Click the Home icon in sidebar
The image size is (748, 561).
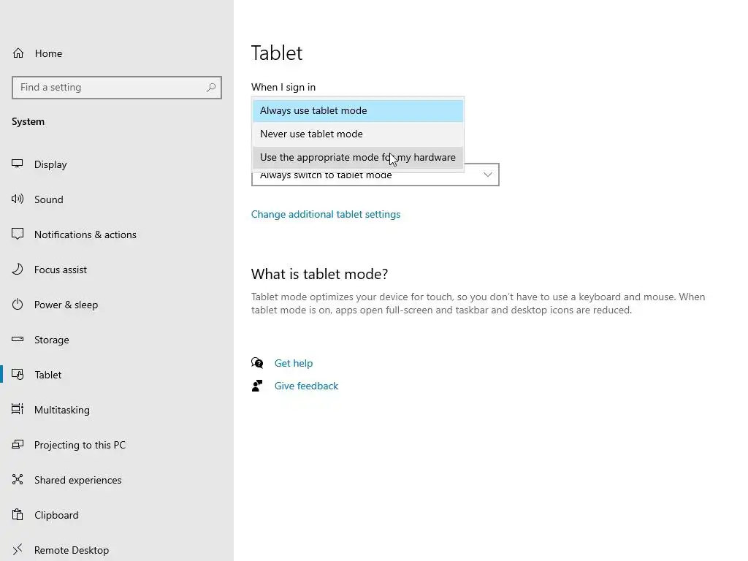pyautogui.click(x=18, y=53)
